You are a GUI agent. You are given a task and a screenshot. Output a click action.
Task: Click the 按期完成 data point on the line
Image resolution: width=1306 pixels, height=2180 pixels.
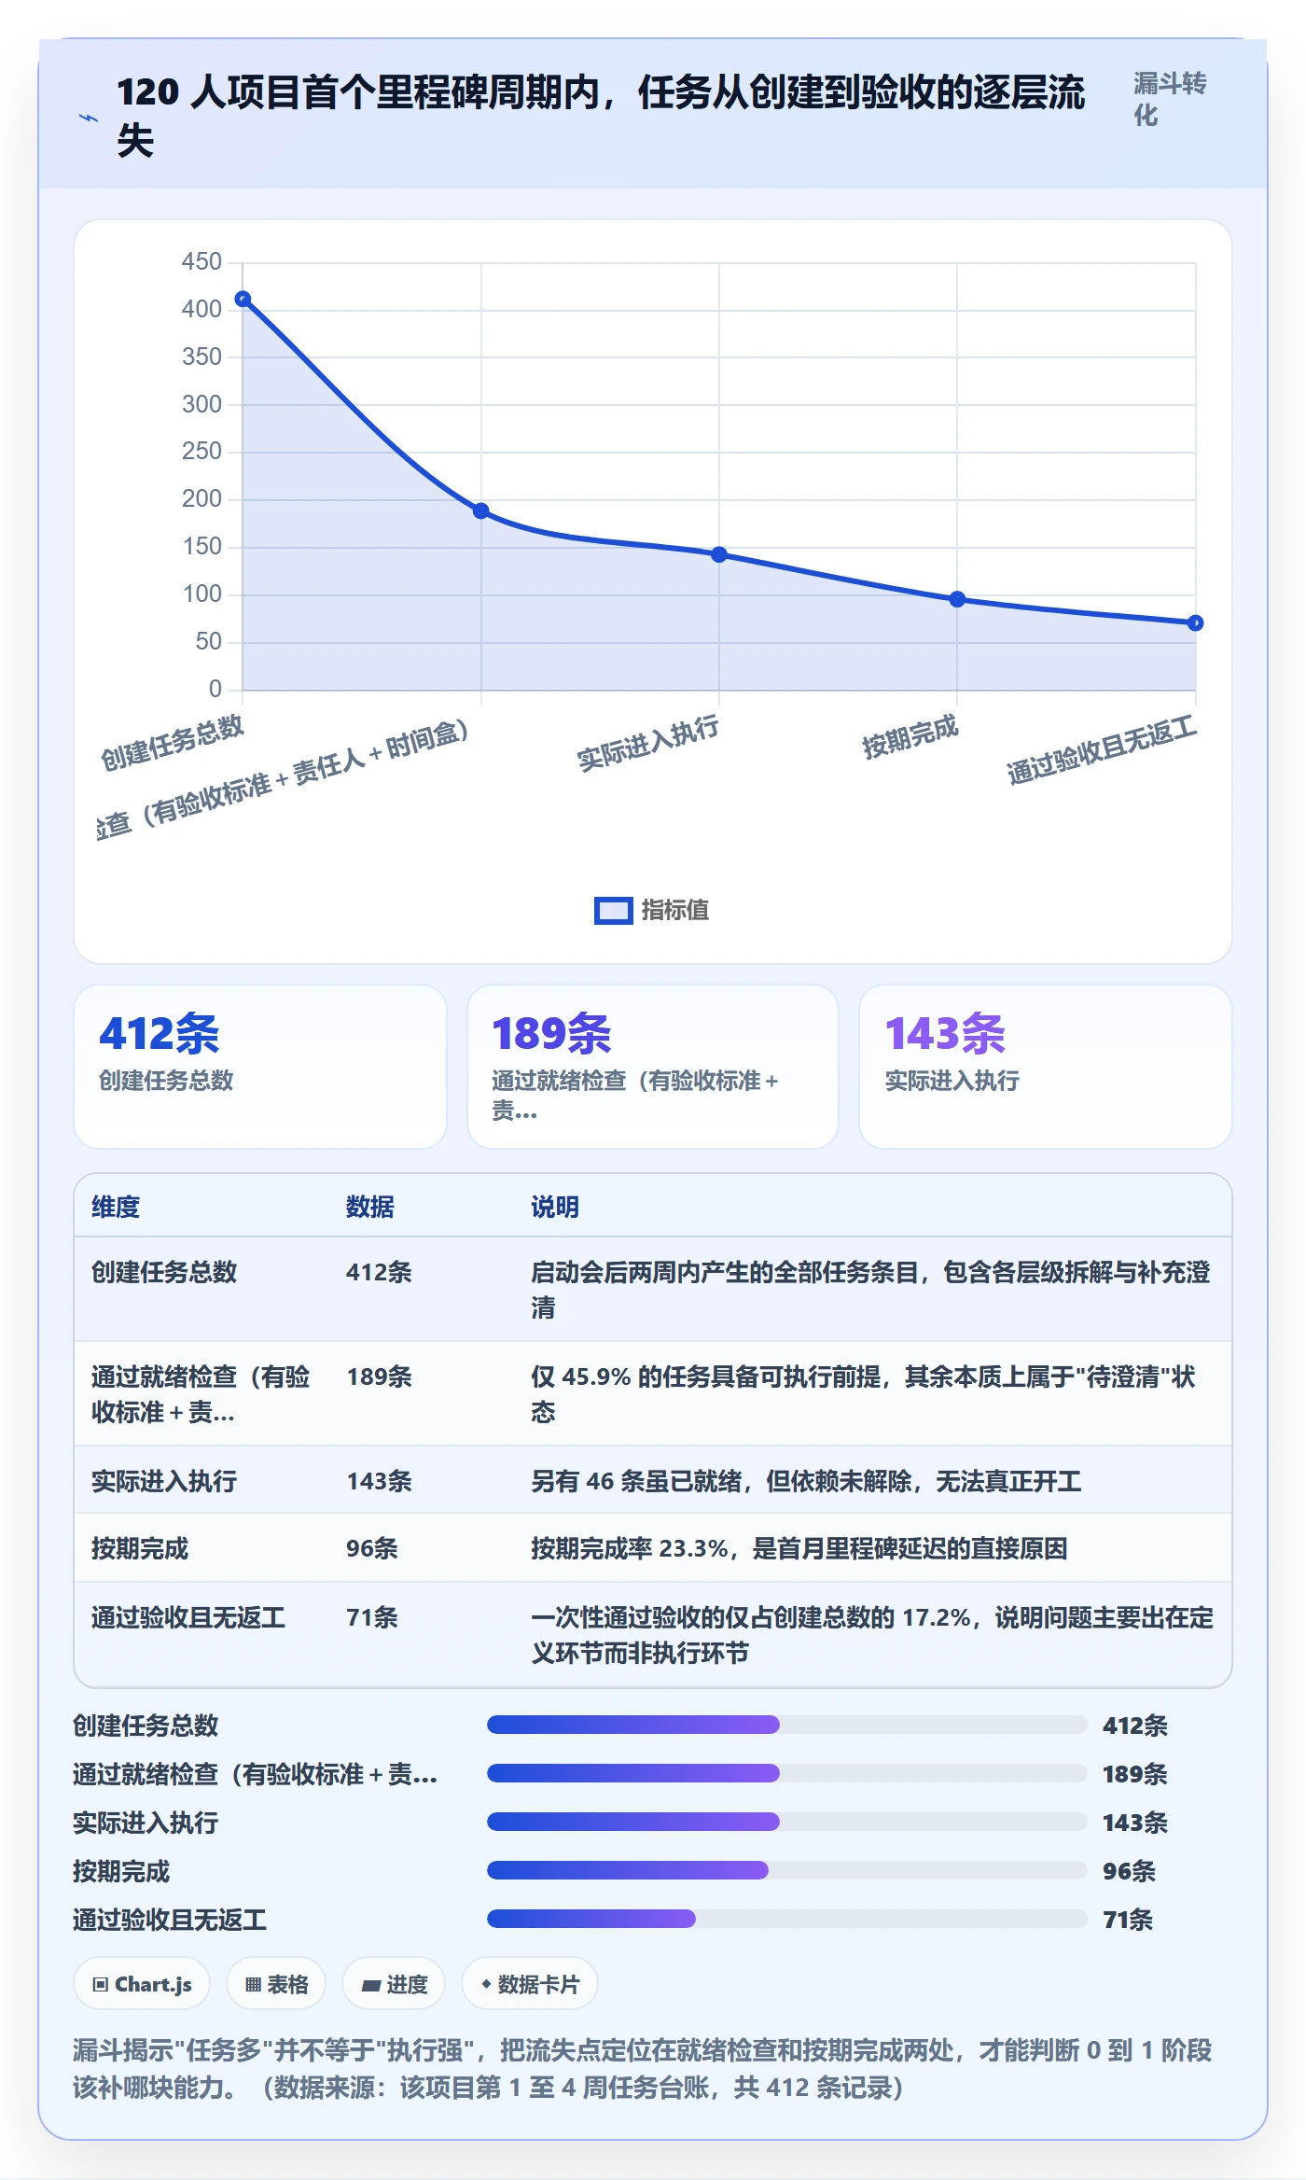(x=957, y=599)
